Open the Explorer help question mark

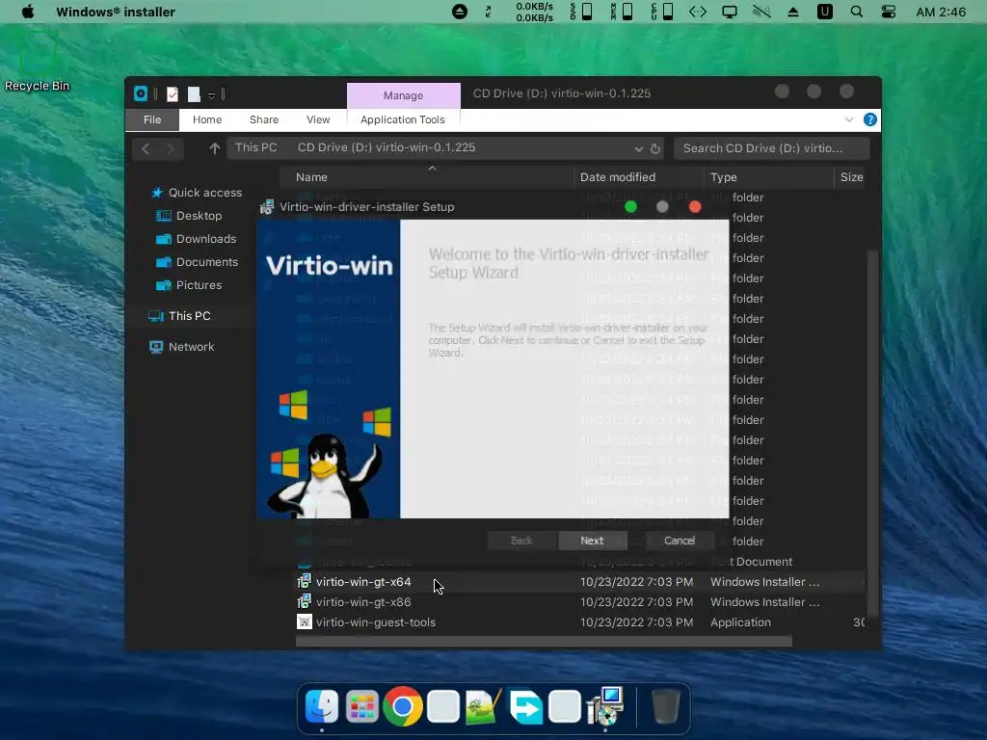tap(870, 119)
